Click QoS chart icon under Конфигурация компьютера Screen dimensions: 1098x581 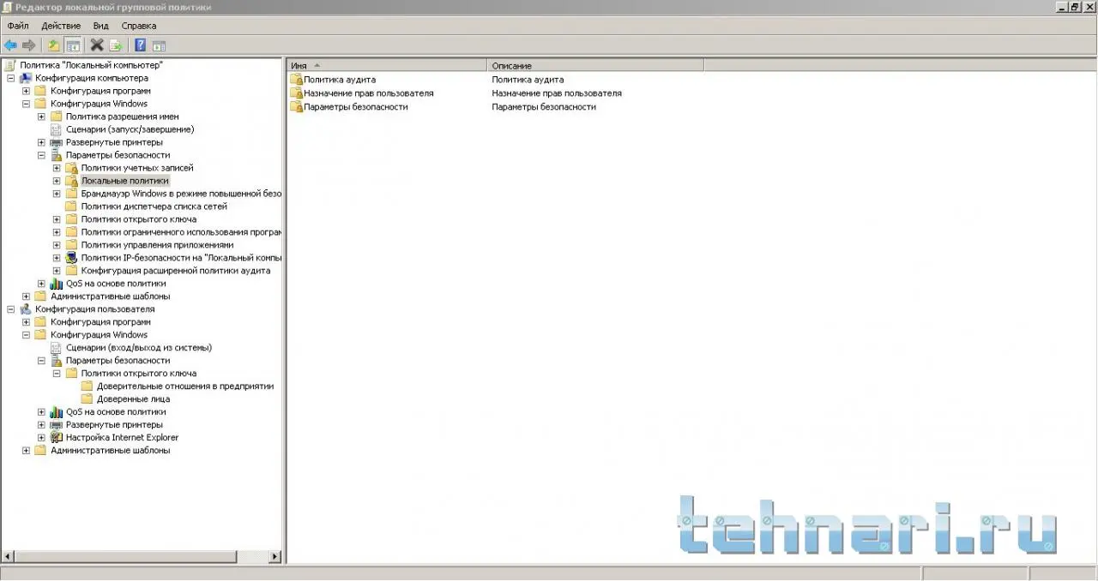(57, 284)
